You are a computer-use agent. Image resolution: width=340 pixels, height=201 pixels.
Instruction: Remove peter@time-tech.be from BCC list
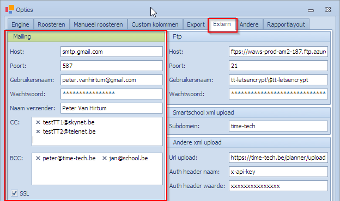38,158
